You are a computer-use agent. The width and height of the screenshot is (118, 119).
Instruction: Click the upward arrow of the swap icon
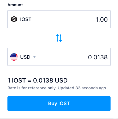57,38
